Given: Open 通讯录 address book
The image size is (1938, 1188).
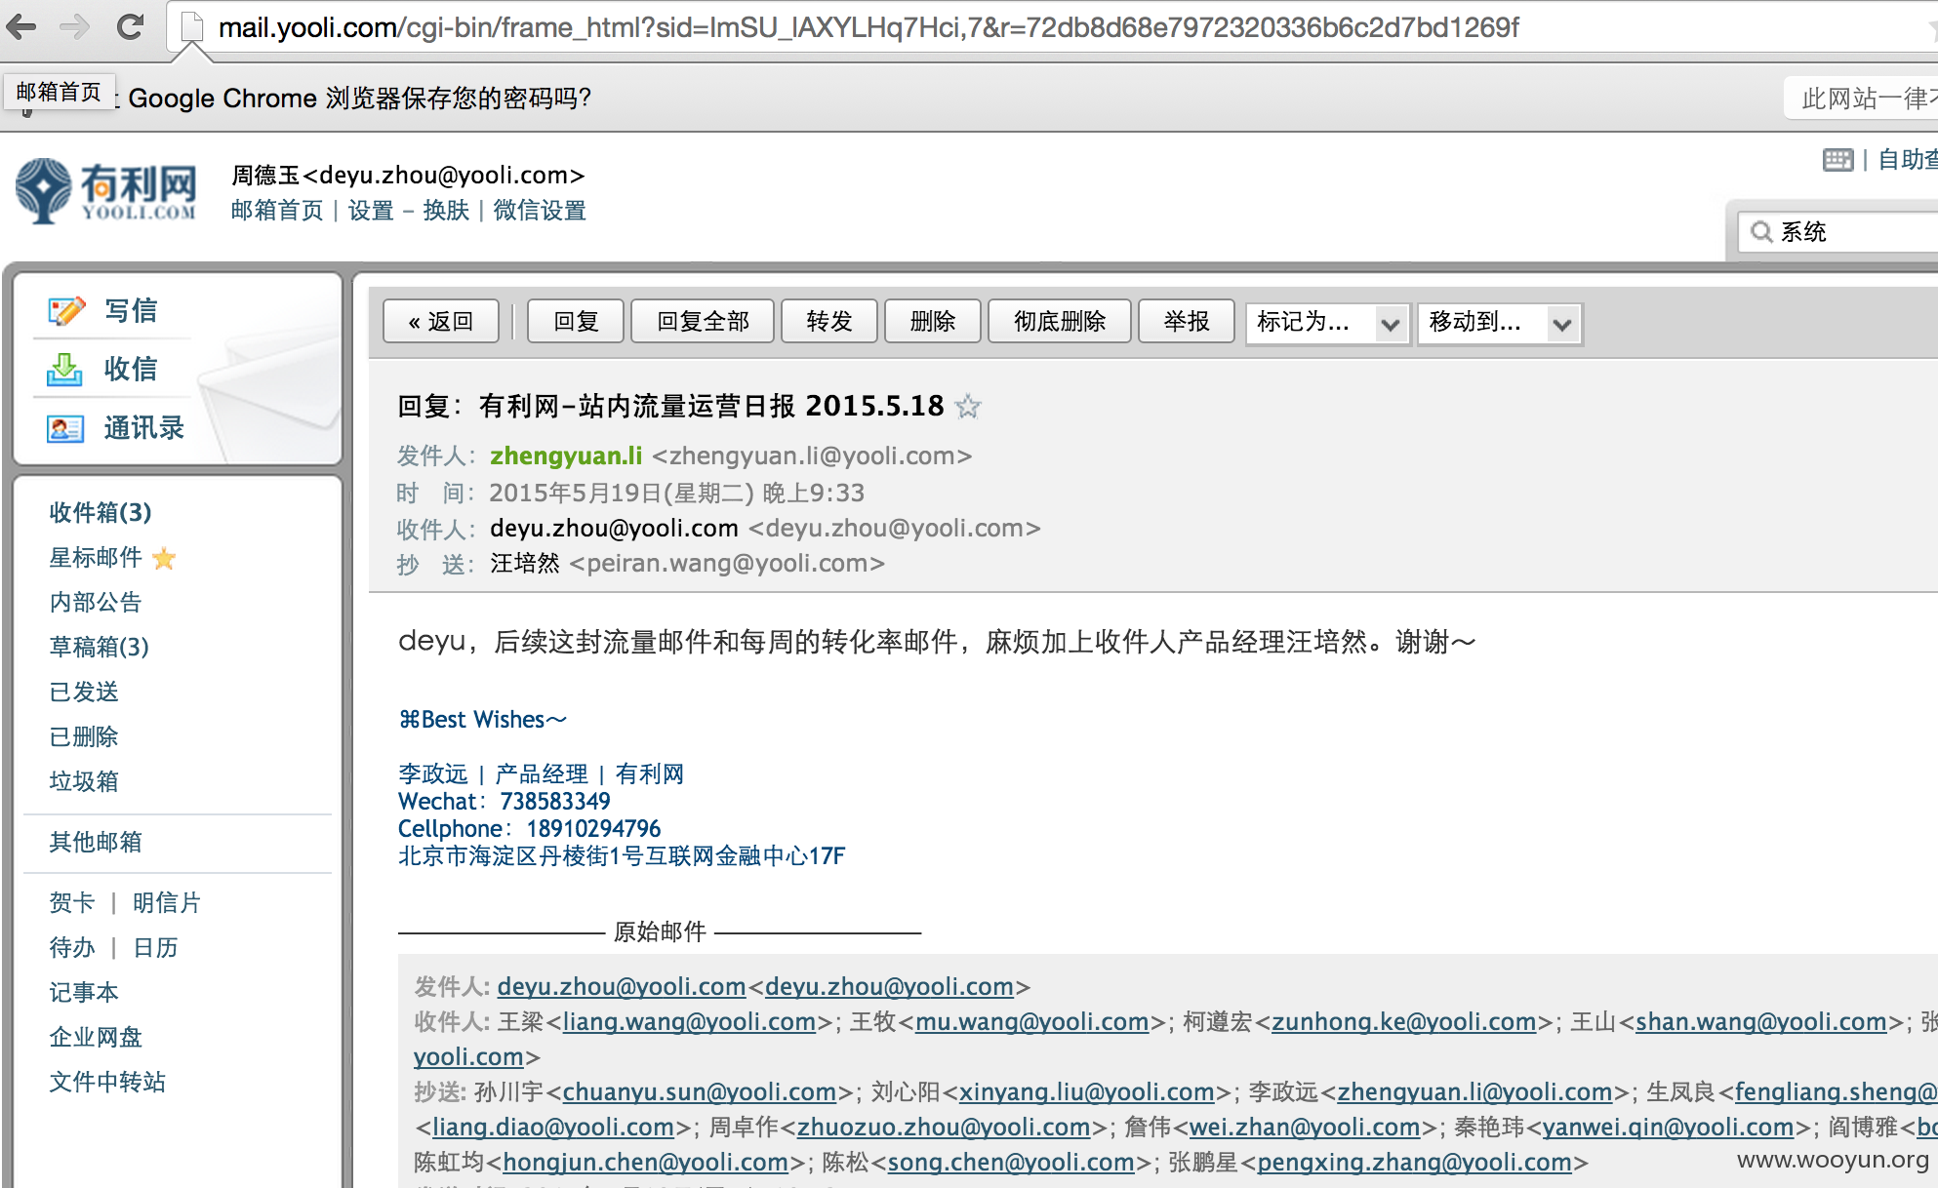Looking at the screenshot, I should pos(144,428).
